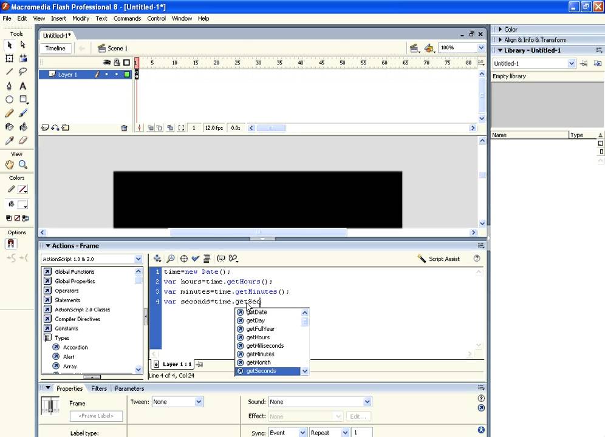605x437 pixels.
Task: Select the Oval tool
Action: click(x=10, y=100)
